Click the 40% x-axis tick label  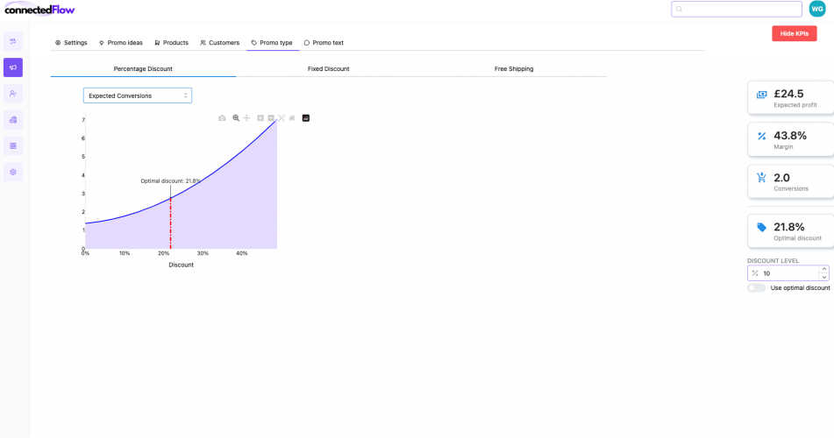[241, 253]
